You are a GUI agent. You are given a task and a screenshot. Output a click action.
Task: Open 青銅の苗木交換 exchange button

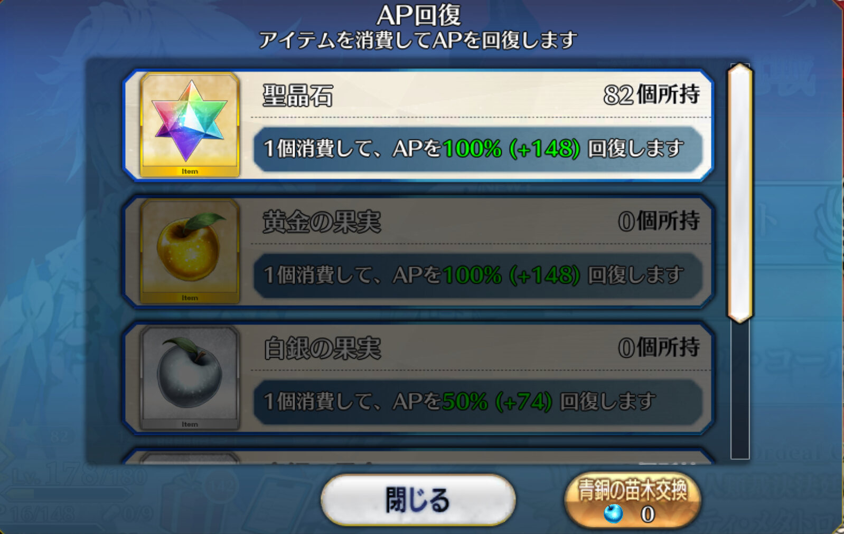click(x=633, y=500)
